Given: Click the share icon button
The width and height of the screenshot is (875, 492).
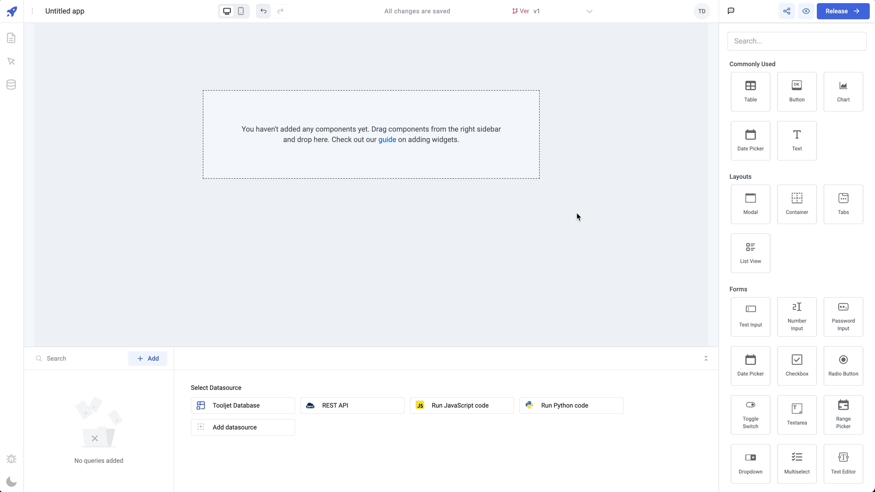Looking at the screenshot, I should pos(786,11).
